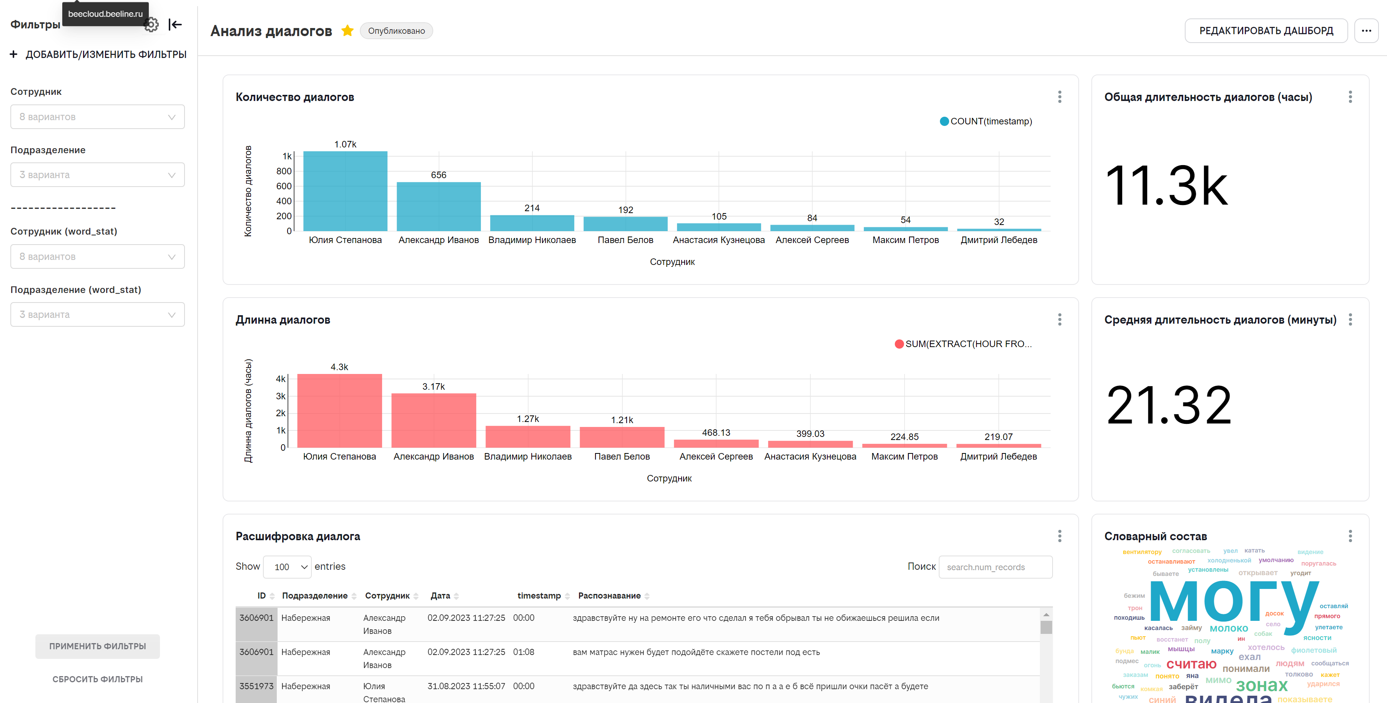Collapse the filters sidebar panel
The width and height of the screenshot is (1387, 703).
point(175,25)
